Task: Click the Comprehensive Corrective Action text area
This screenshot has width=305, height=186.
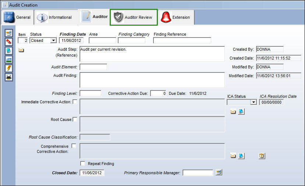Action: 152,151
